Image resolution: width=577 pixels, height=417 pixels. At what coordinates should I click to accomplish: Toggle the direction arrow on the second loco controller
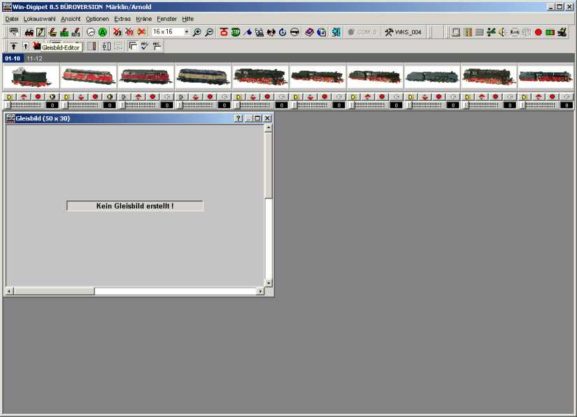pyautogui.click(x=80, y=97)
